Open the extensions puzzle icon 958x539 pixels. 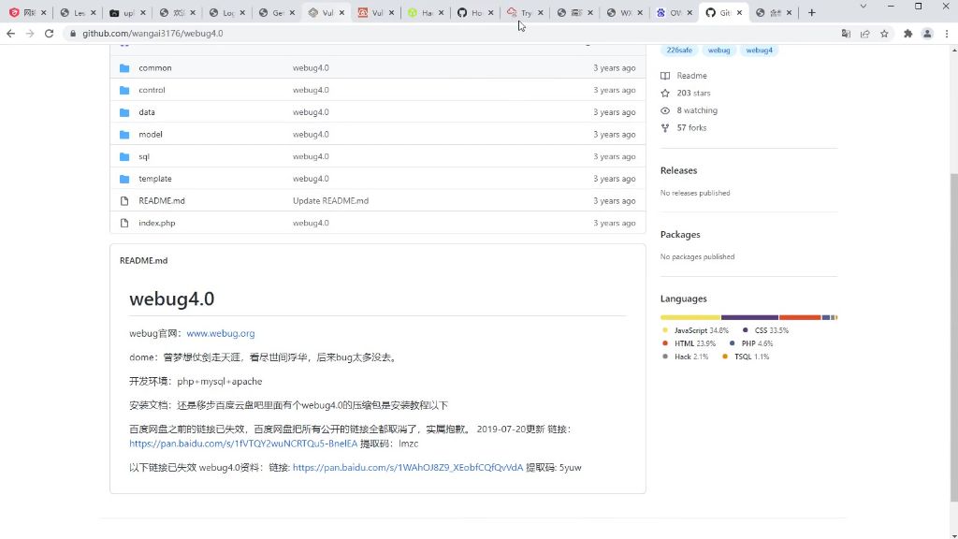[x=907, y=34]
